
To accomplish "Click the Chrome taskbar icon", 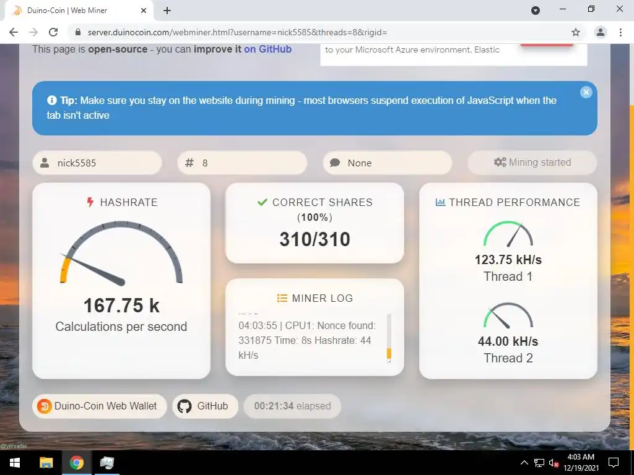I will click(x=76, y=463).
